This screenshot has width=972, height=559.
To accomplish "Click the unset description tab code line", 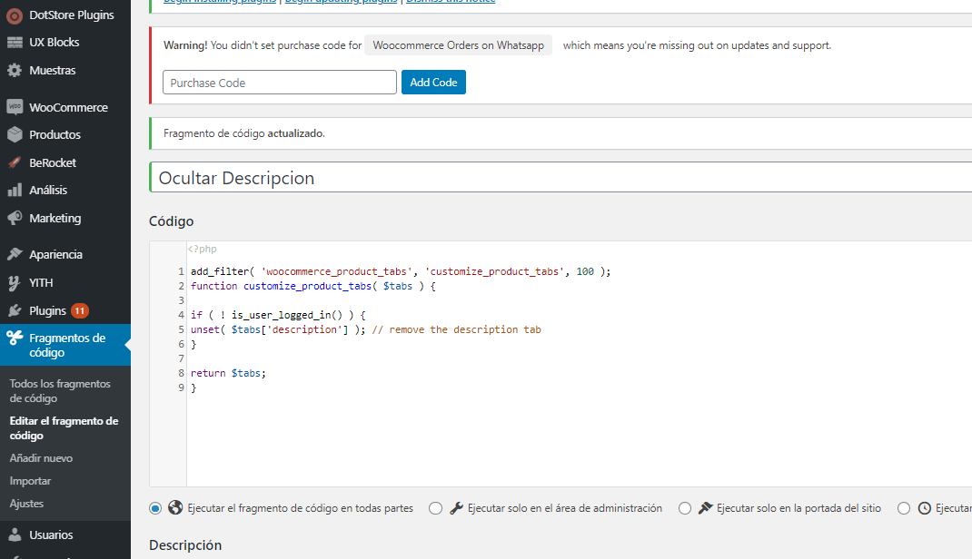I will 366,329.
